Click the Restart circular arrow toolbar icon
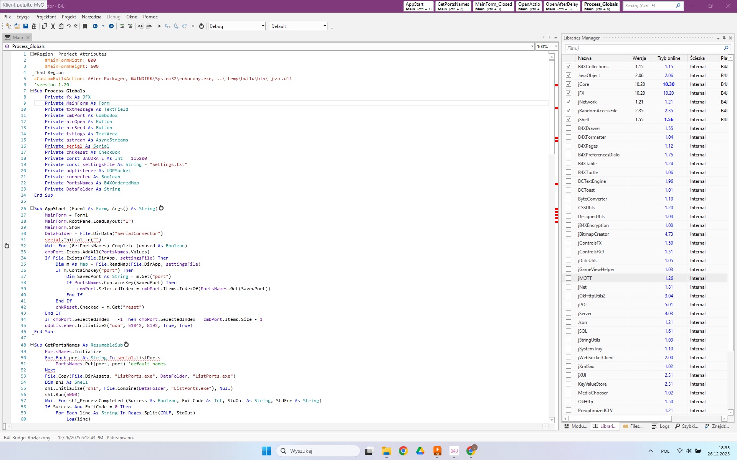Screen dimensions: 737x460 (202, 26)
